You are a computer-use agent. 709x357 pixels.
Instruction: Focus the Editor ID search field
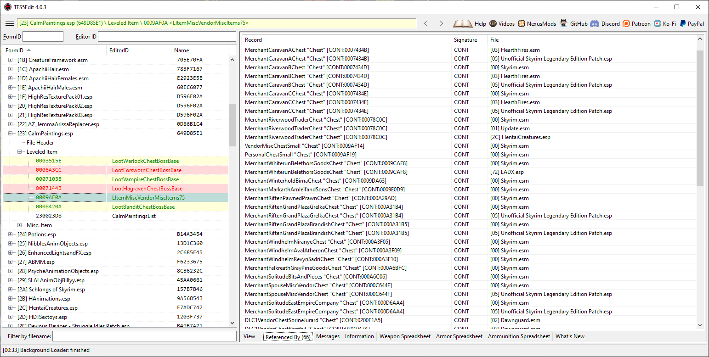point(167,36)
